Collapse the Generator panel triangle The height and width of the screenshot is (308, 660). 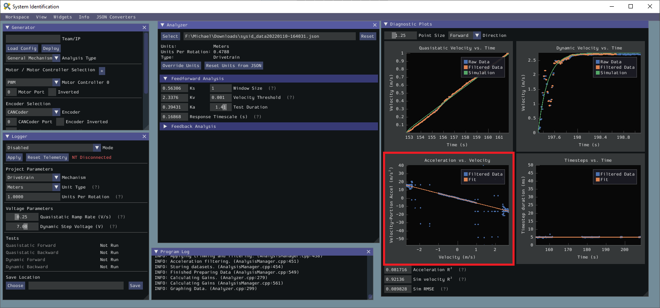click(7, 28)
